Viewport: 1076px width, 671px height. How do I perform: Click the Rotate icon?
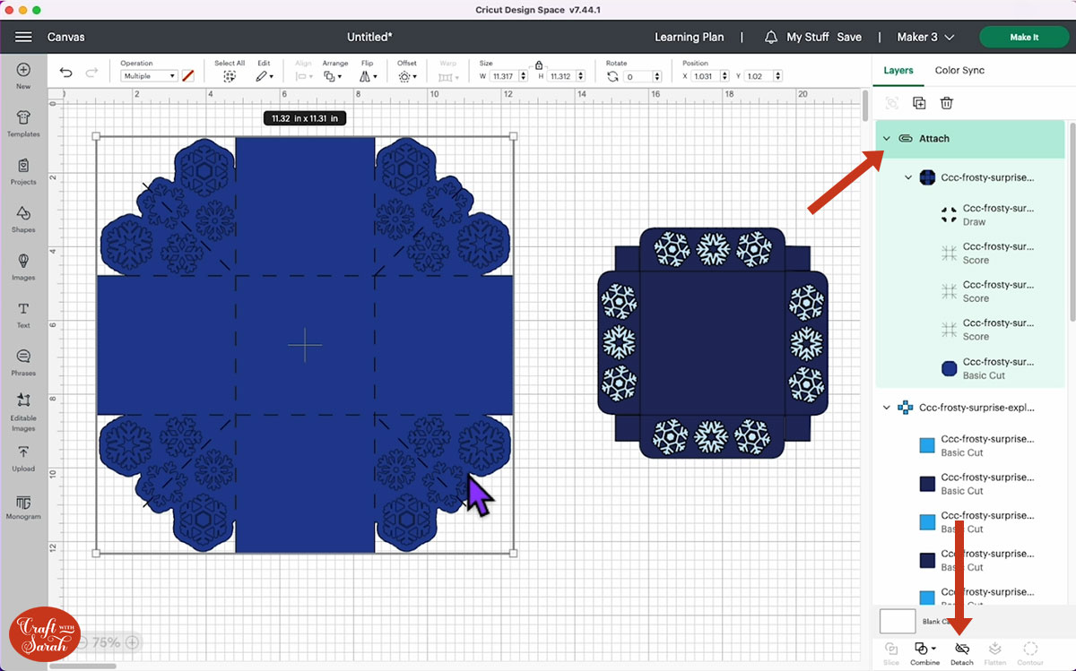point(613,76)
